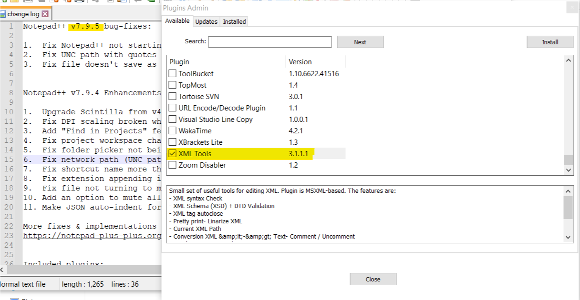Click 'Notepad++ v7.9.5 bug-fixes' line in editor
580x300 pixels.
[87, 26]
